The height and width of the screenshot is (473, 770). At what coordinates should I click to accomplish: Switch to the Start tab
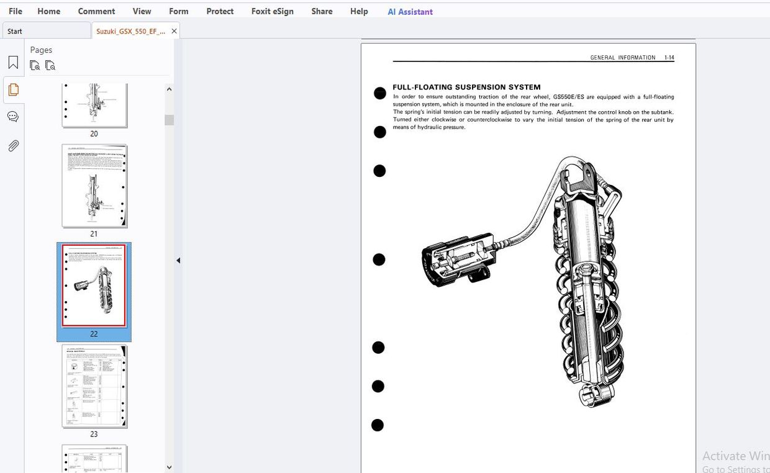click(46, 31)
